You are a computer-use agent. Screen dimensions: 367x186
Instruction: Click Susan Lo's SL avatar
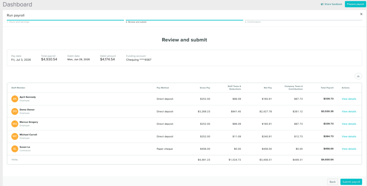pos(15,149)
